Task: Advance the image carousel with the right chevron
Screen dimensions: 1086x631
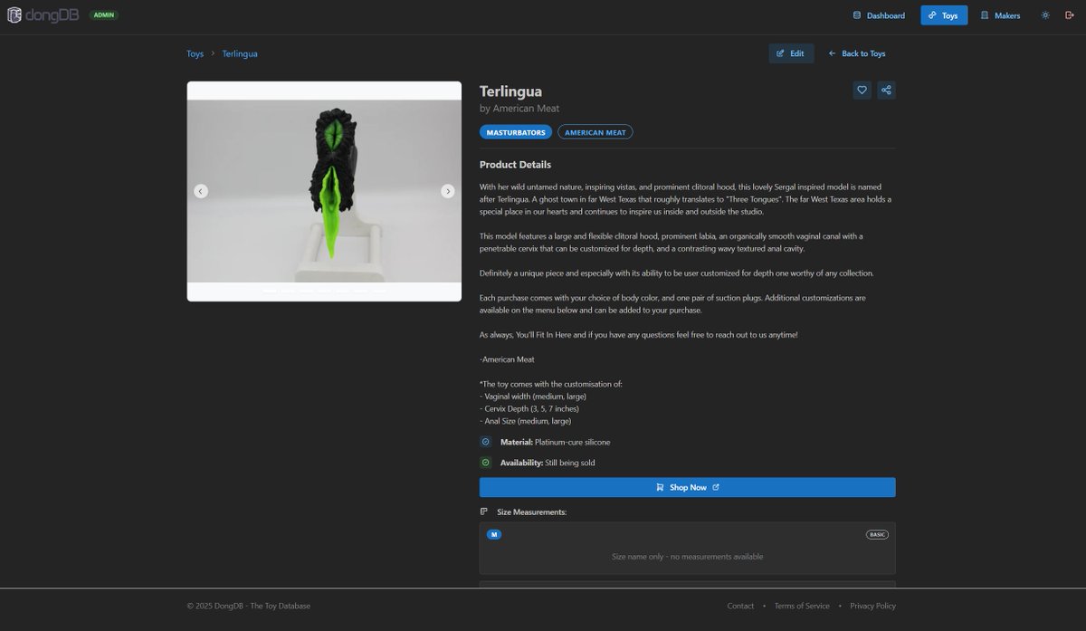Action: [x=447, y=191]
